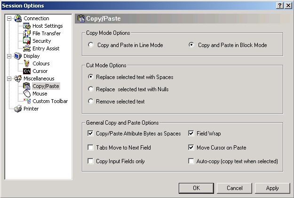Click the OK button

tap(196, 188)
